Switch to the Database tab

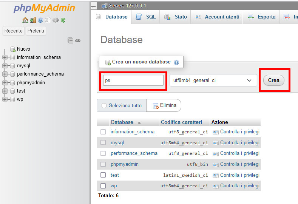111,17
